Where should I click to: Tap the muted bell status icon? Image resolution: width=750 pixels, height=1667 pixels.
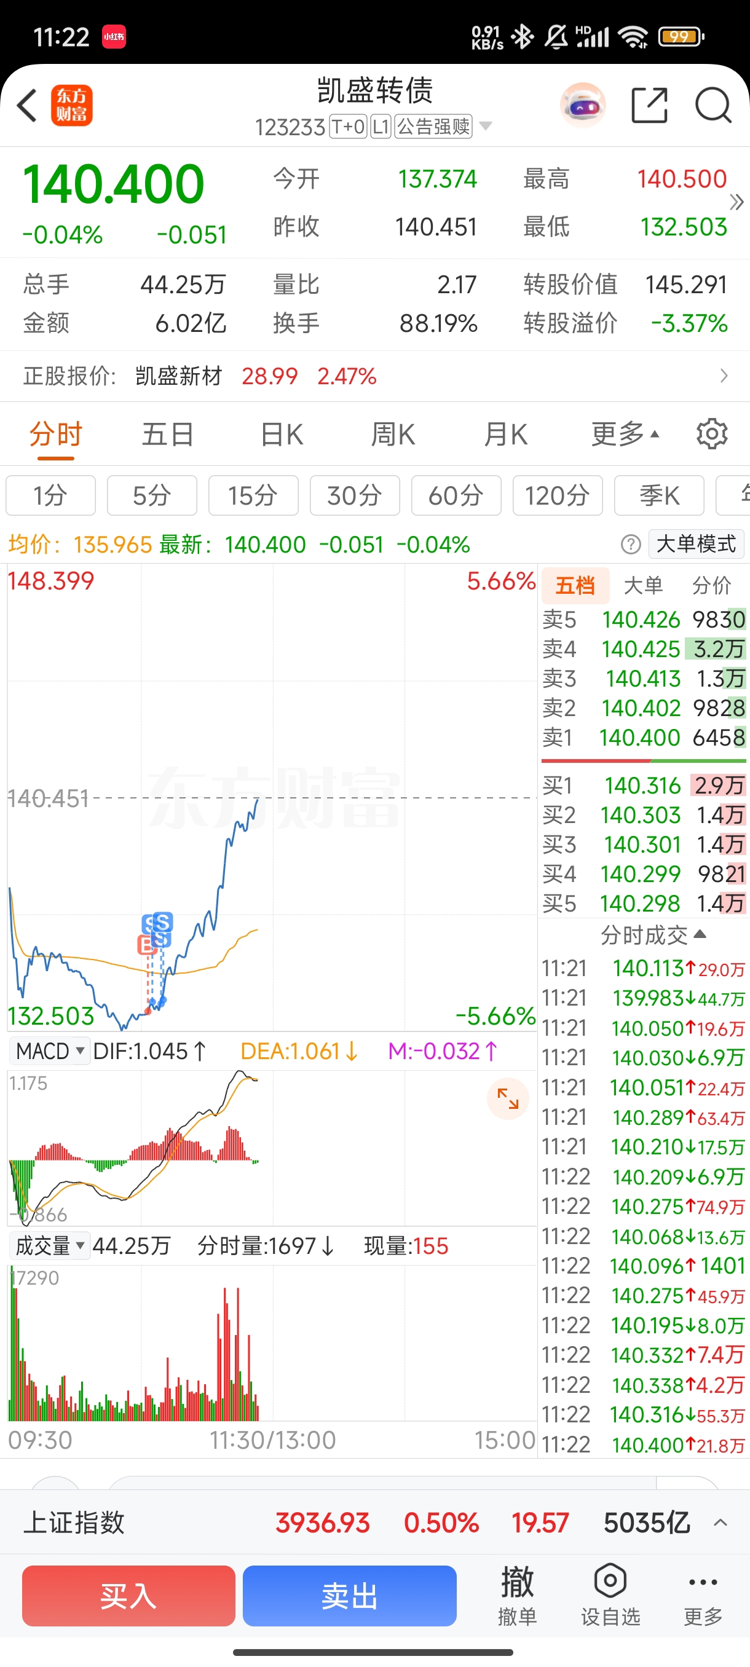click(x=556, y=37)
